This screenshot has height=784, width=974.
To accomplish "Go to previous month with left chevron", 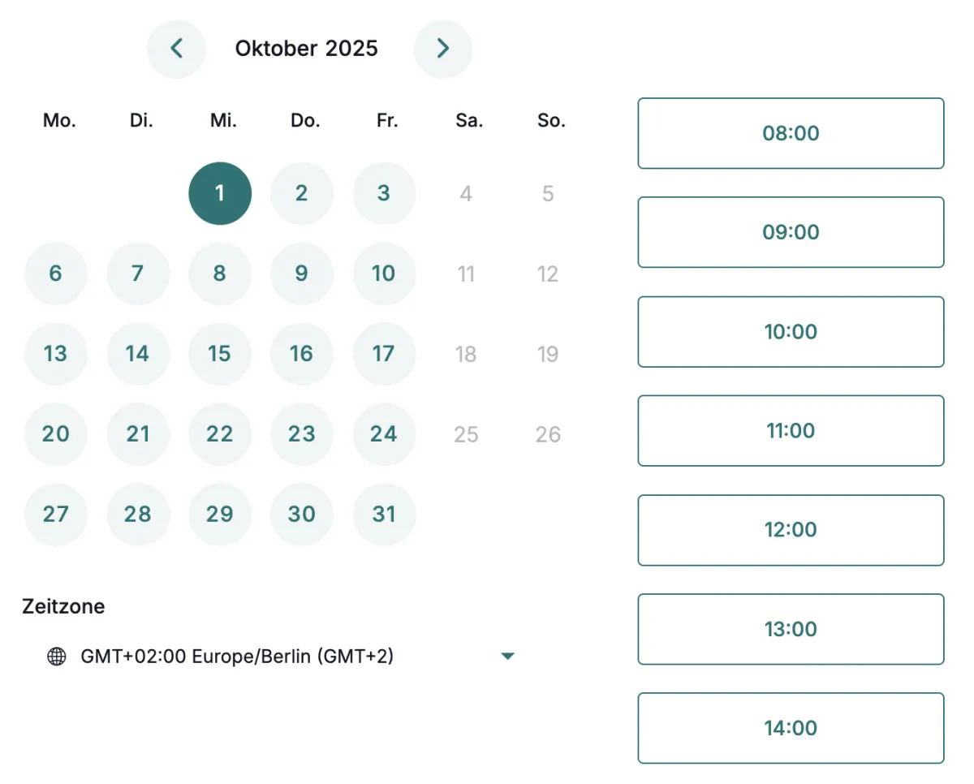I will click(176, 49).
